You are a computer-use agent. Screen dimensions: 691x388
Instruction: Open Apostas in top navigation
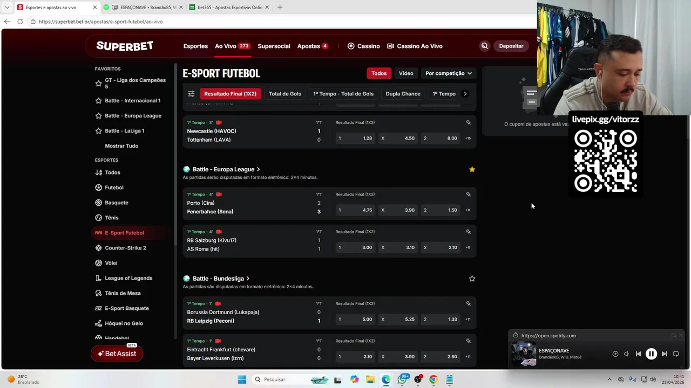313,46
